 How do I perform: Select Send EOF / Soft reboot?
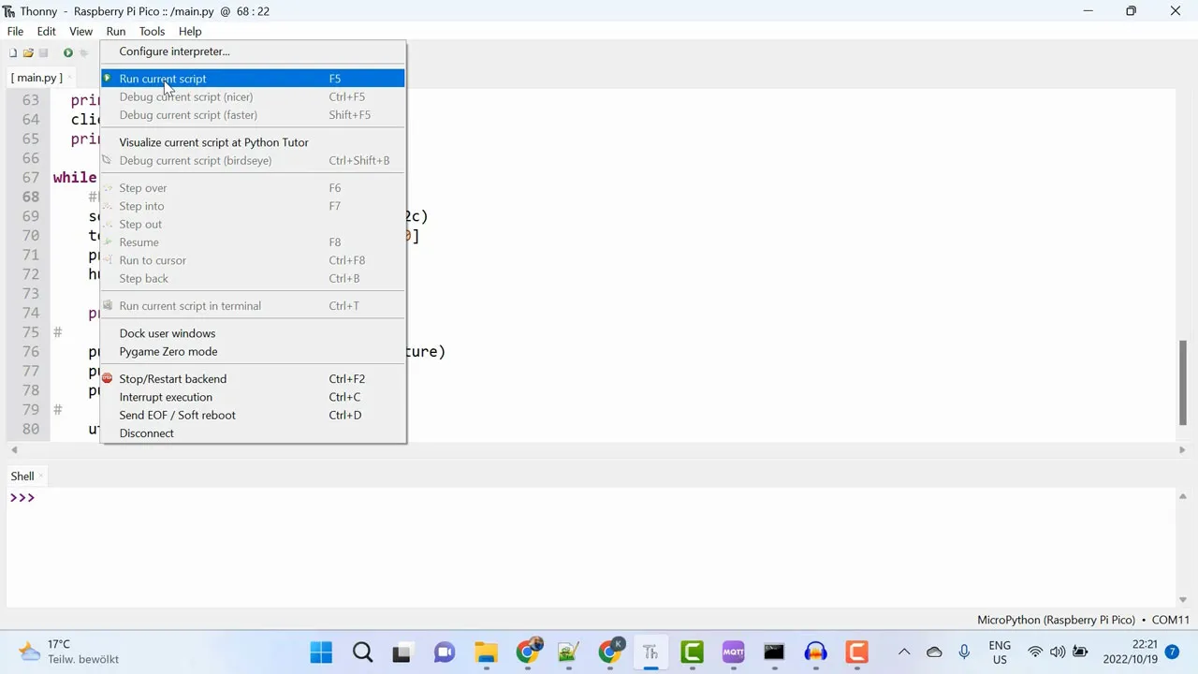pyautogui.click(x=253, y=415)
